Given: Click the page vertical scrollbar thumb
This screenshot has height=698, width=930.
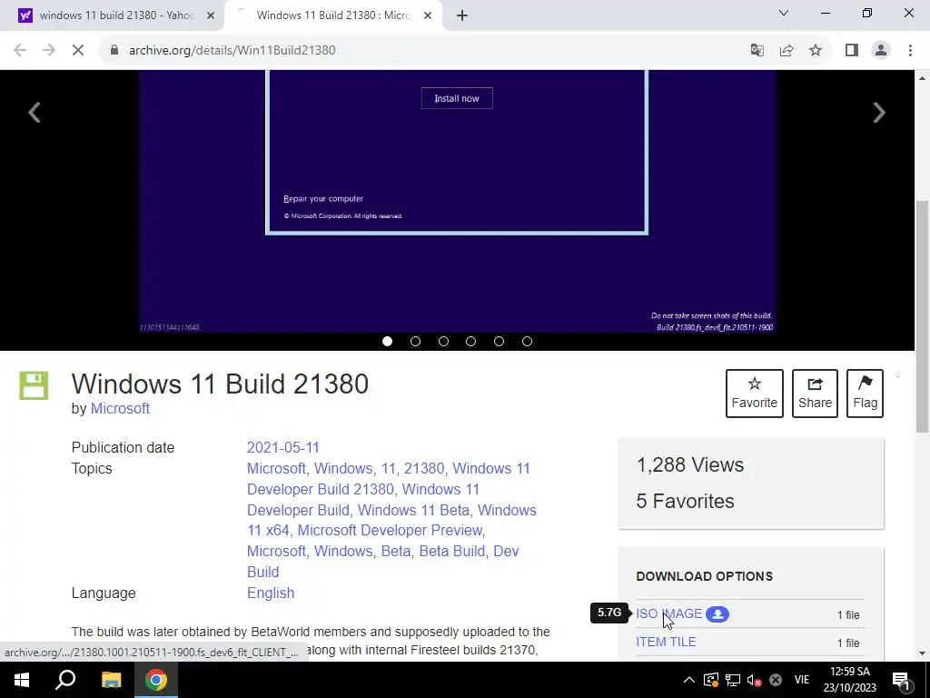Looking at the screenshot, I should point(922,316).
